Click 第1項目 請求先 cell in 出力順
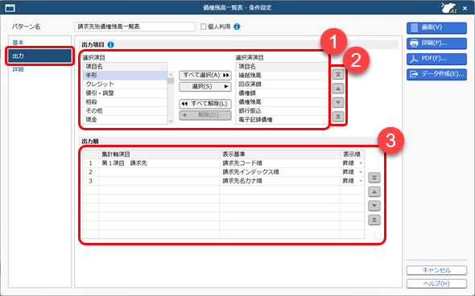The height and width of the screenshot is (296, 475). tap(159, 163)
